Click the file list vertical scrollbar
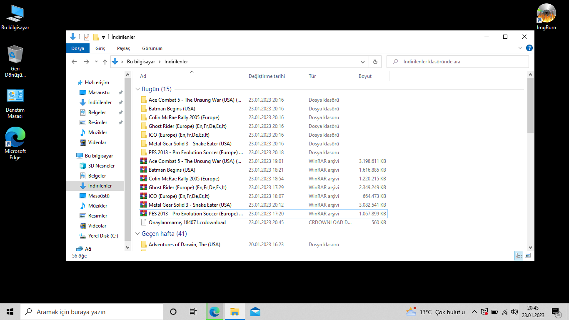Image resolution: width=569 pixels, height=320 pixels. 530,105
